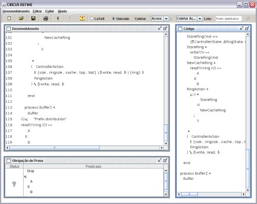Click the apply law icon beside Leis field
The width and height of the screenshot is (257, 204).
(248, 18)
